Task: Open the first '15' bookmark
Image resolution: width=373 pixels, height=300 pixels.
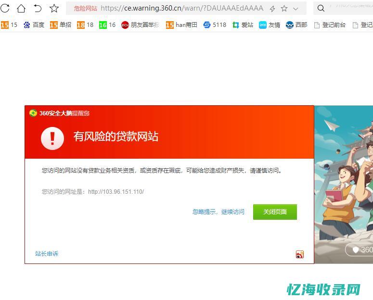Action: [9, 25]
